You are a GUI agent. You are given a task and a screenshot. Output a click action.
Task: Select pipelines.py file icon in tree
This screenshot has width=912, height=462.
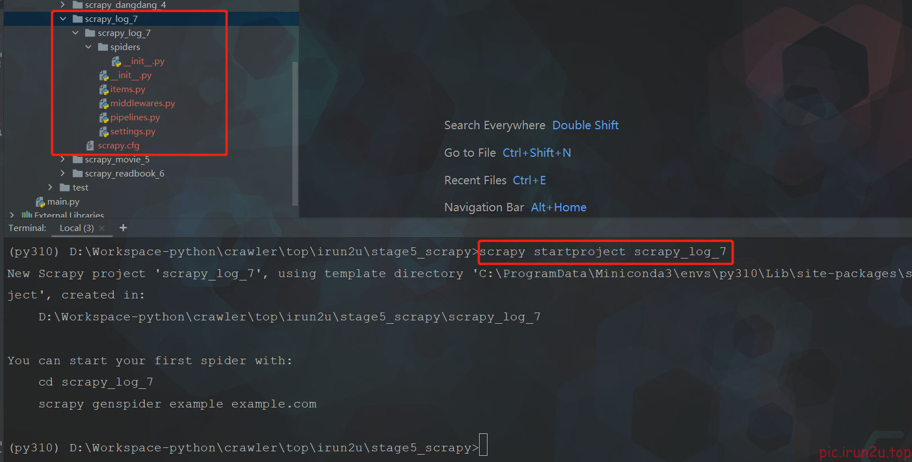pos(104,117)
